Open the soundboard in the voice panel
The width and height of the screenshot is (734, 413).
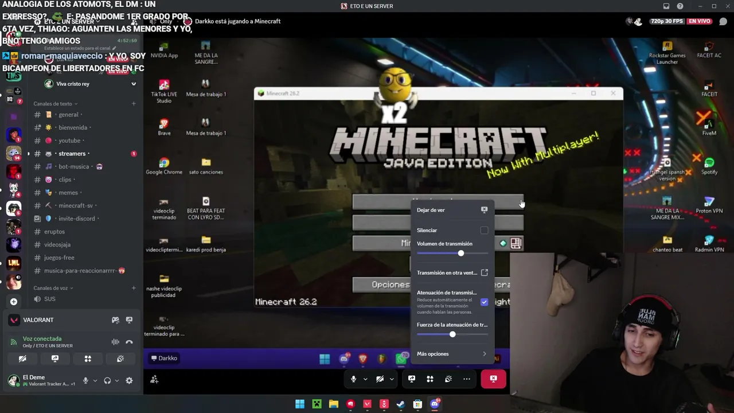120,359
